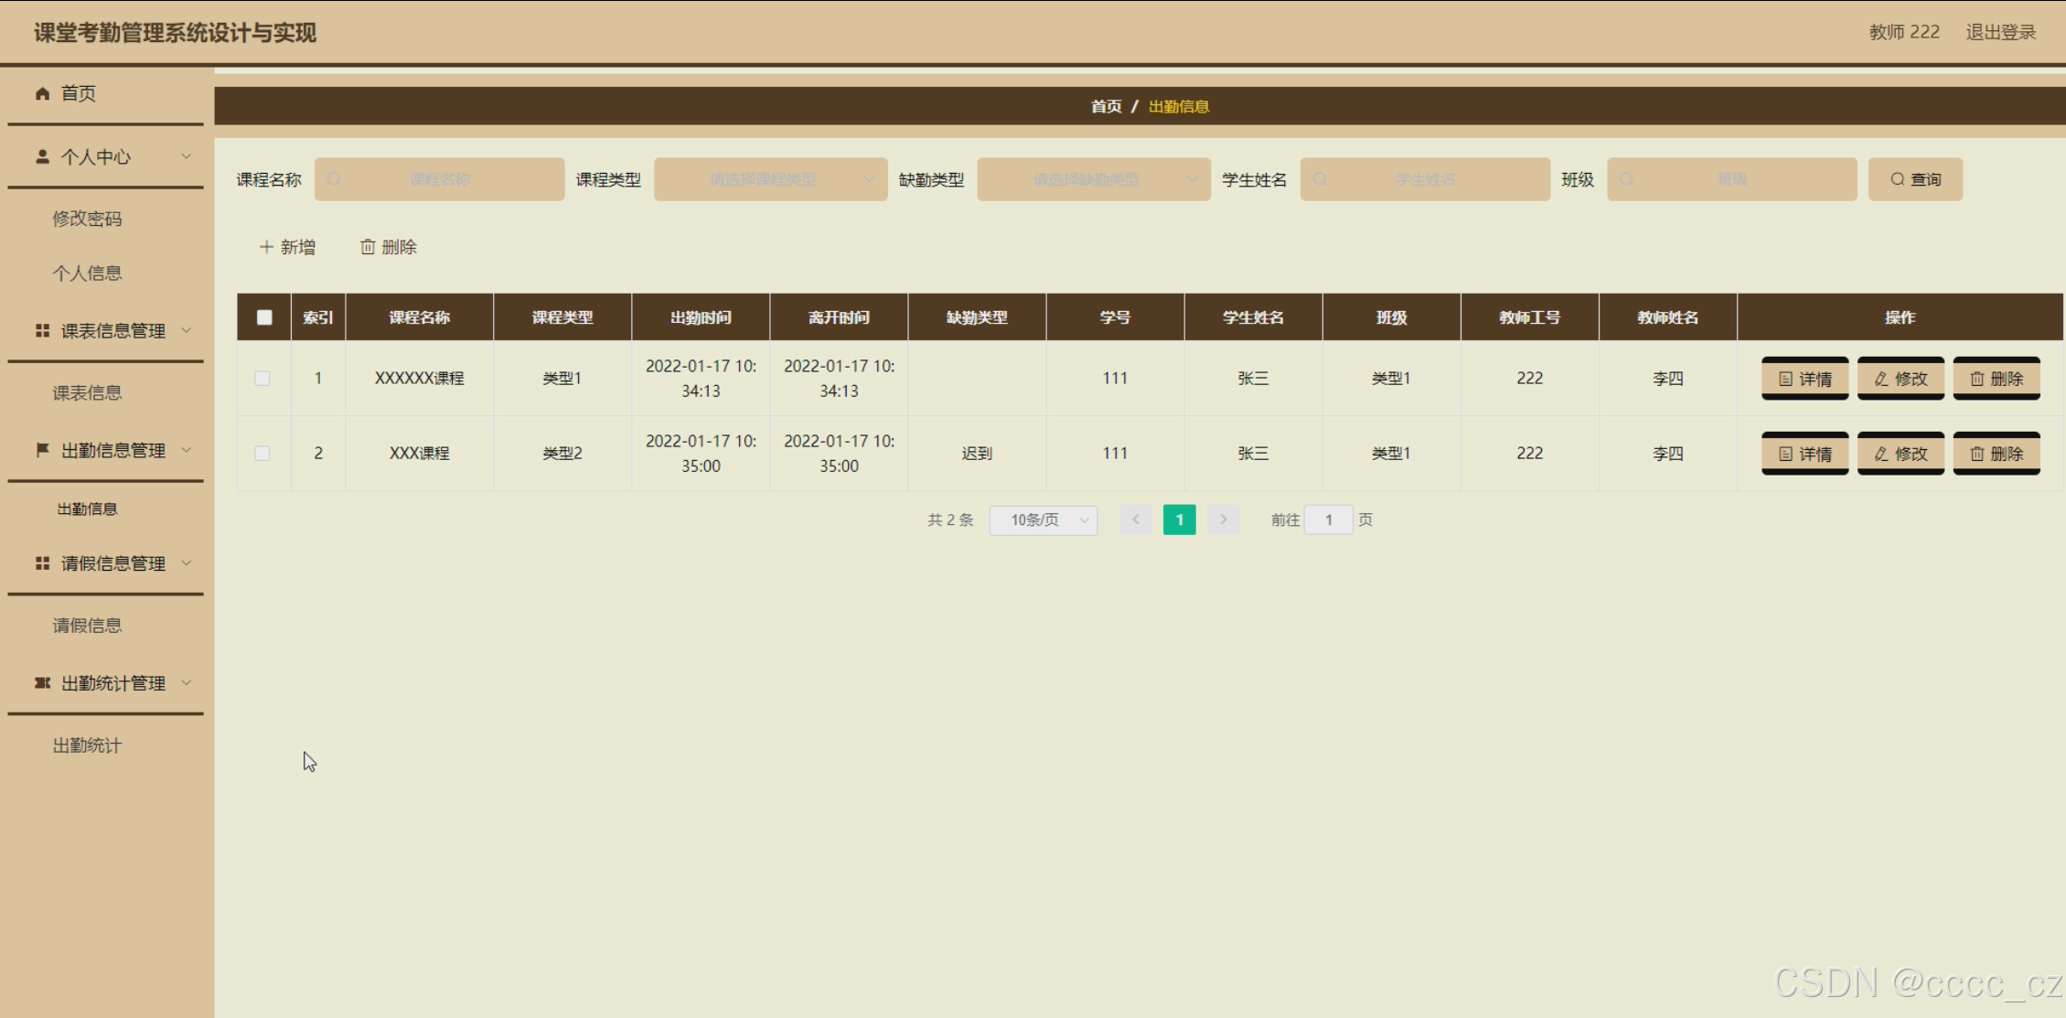This screenshot has width=2066, height=1018.
Task: Click the grid icon beside 请假信息管理
Action: [42, 563]
